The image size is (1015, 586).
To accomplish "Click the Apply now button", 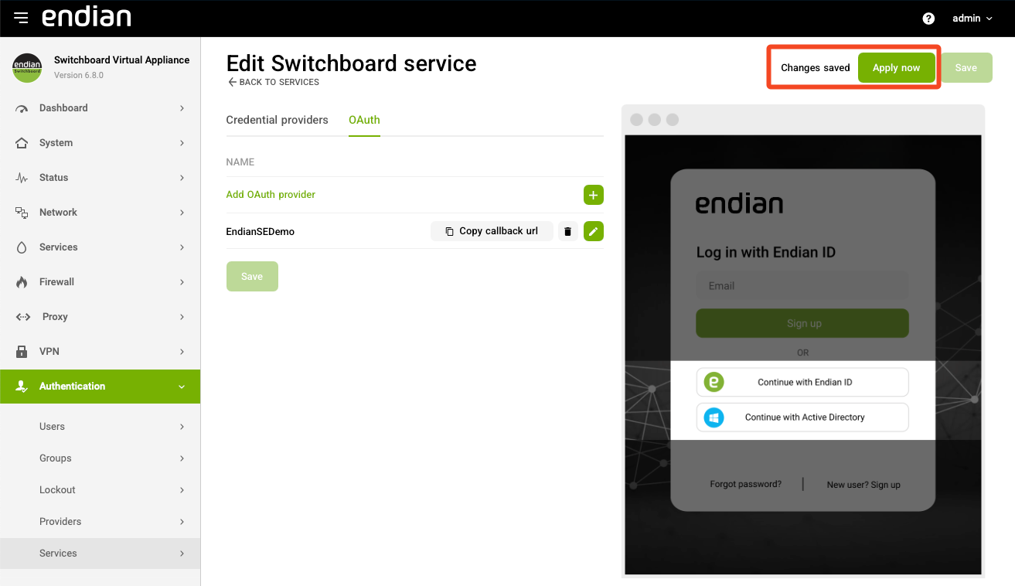I will [896, 68].
